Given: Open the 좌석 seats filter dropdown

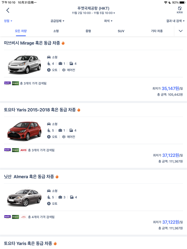Looking at the screenshot, I should pos(108,21).
